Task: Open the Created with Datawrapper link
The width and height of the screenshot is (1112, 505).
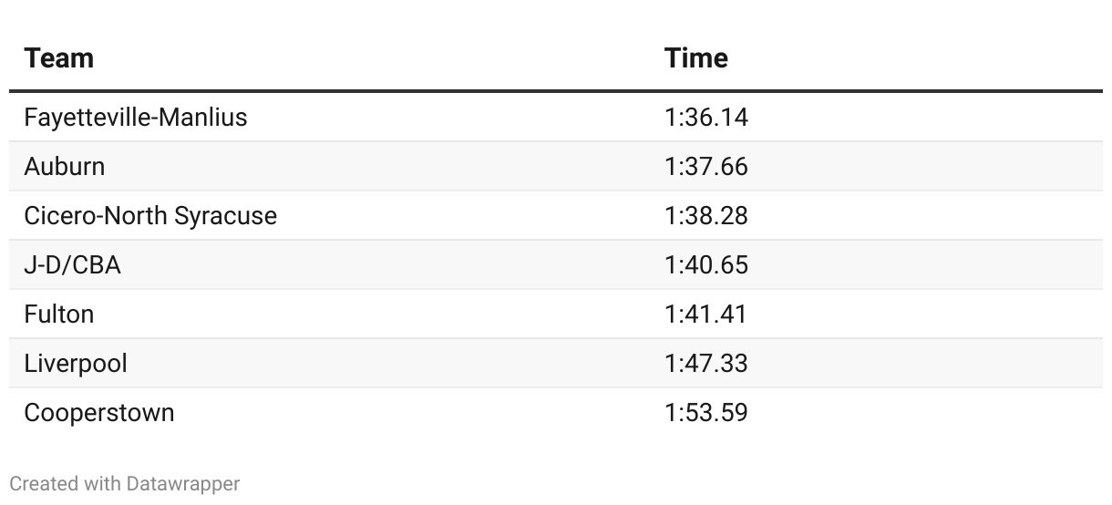Action: click(x=125, y=484)
